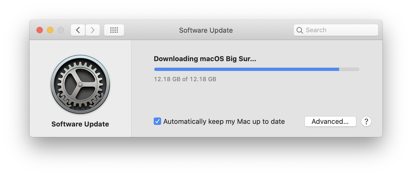This screenshot has width=412, height=176.
Task: Click the Software Update gear icon
Action: [80, 84]
